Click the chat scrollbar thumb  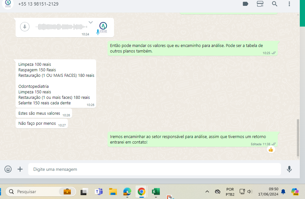[x=298, y=138]
